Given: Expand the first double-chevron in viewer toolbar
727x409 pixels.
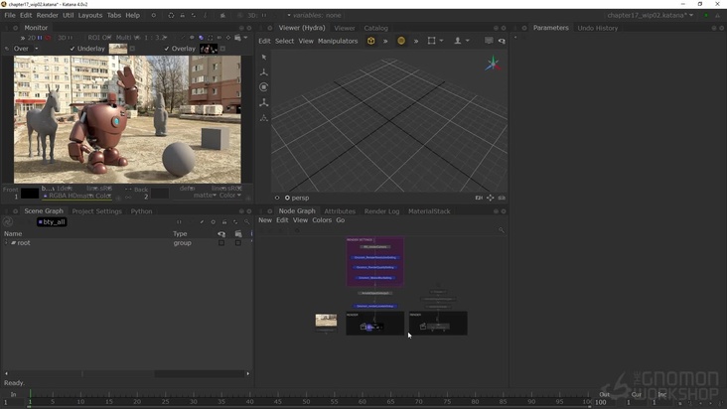Looking at the screenshot, I should pyautogui.click(x=385, y=42).
